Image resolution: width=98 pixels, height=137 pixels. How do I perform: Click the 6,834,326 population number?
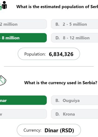(x=61, y=54)
